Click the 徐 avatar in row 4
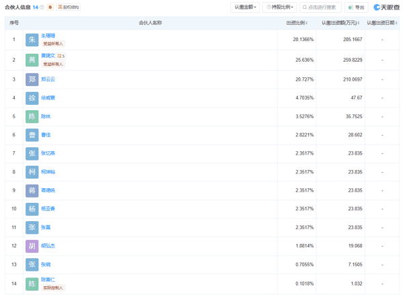The image size is (403, 295). coord(32,98)
